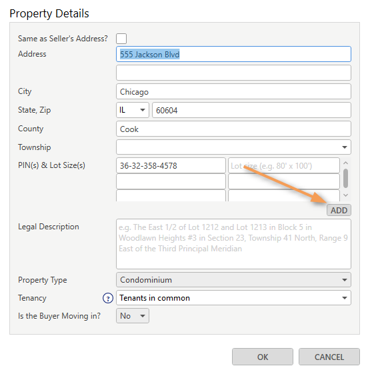This screenshot has height=374, width=368.
Task: Click the Tenancy help question mark icon
Action: pos(108,298)
